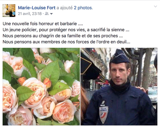Expand the post options chevron
The height and width of the screenshot is (129, 160).
[x=155, y=6]
